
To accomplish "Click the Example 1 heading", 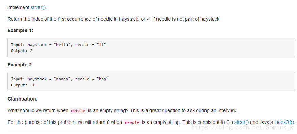I will tap(20, 30).
